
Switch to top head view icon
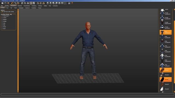(x=59, y=3)
